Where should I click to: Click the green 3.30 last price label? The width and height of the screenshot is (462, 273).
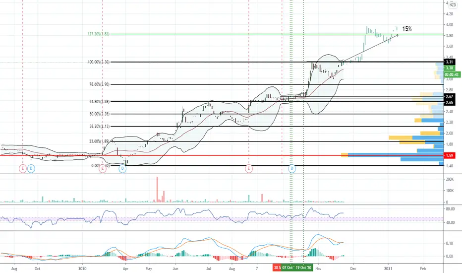coord(449,68)
